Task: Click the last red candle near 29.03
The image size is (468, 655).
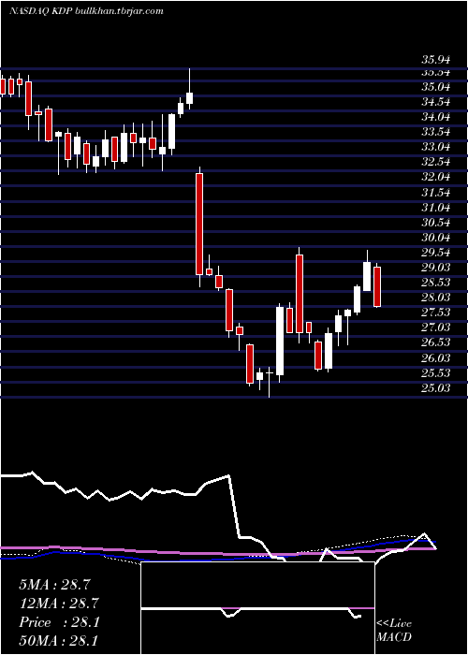Action: (377, 286)
